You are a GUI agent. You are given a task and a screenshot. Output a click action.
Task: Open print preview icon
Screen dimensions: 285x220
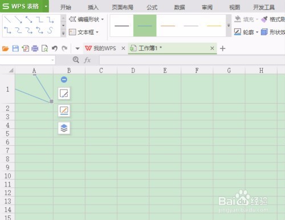(44, 48)
